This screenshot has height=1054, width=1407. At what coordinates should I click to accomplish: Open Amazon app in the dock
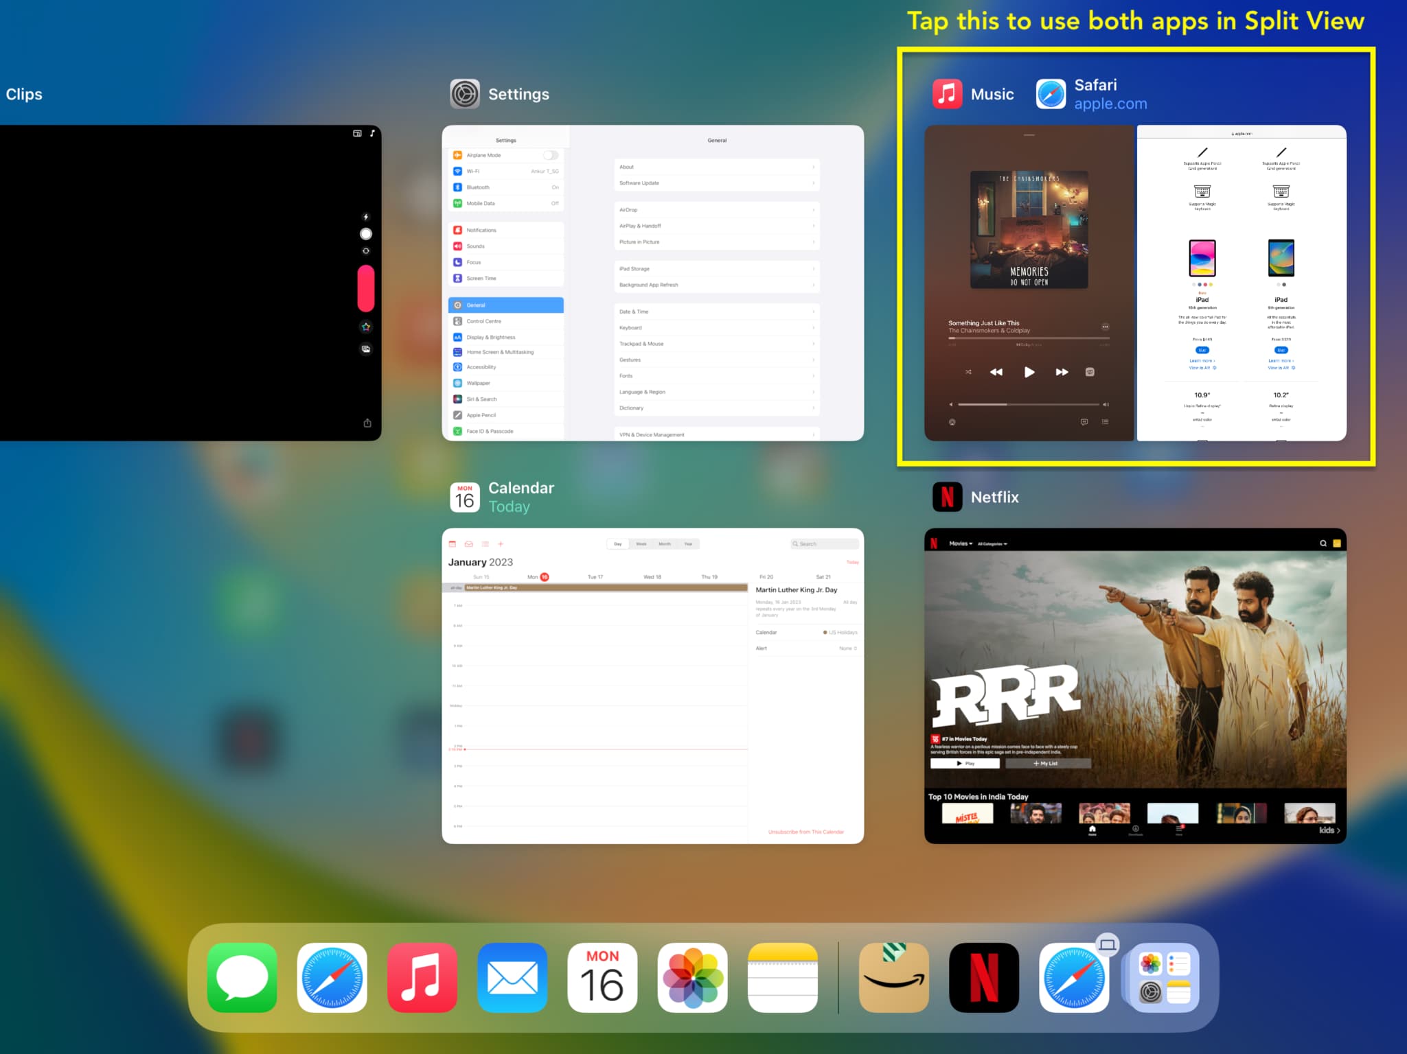(894, 977)
